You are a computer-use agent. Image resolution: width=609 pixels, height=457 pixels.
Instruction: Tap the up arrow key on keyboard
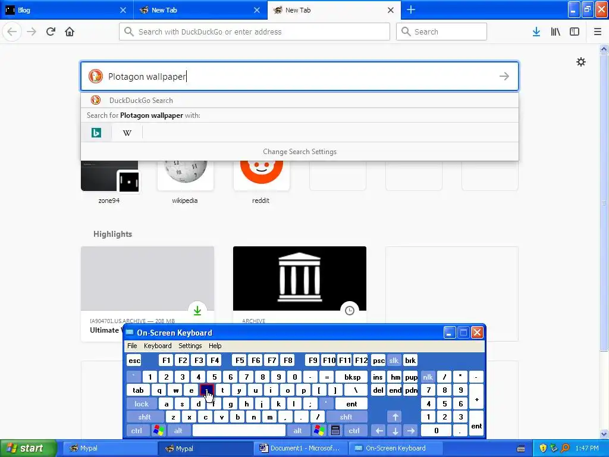[395, 417]
